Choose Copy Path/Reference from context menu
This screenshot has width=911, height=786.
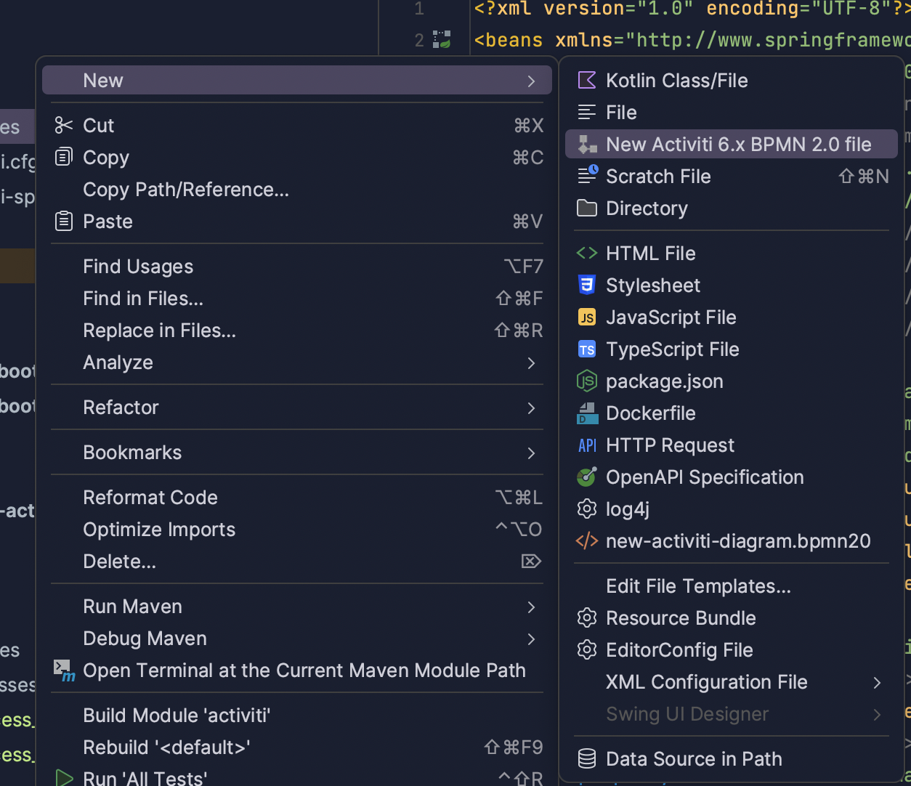coord(297,190)
